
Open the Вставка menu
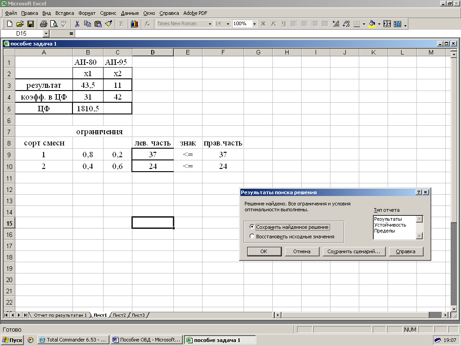coord(64,13)
